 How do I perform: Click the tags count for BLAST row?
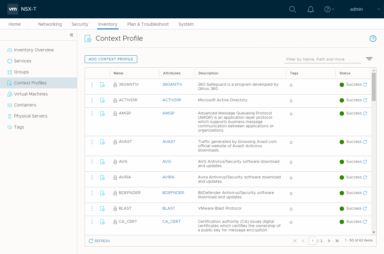[x=291, y=209]
